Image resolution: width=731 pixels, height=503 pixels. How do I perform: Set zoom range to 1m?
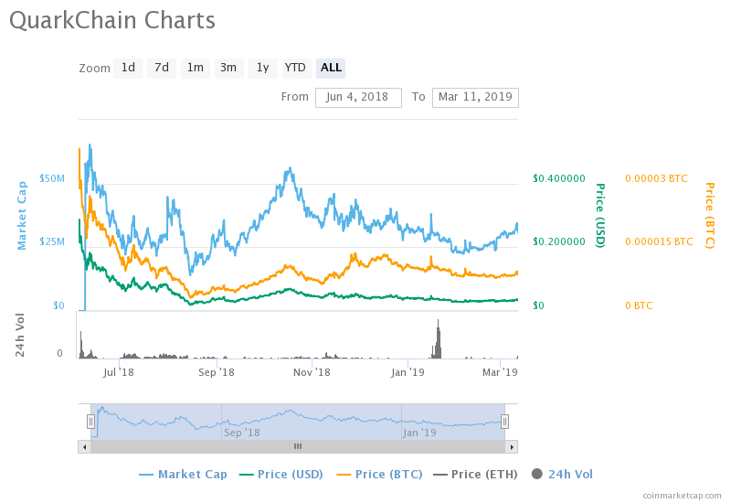pos(195,68)
